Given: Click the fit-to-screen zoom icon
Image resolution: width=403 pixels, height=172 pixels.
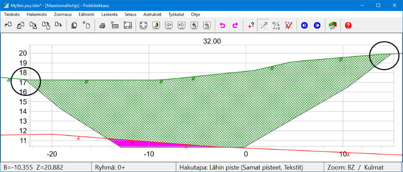Looking at the screenshot, I should tap(143, 25).
